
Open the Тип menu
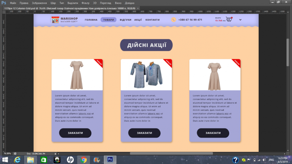coord(62,3)
